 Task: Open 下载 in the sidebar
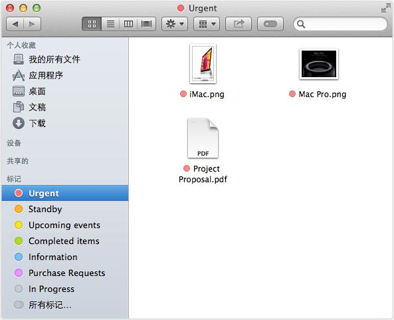click(65, 123)
